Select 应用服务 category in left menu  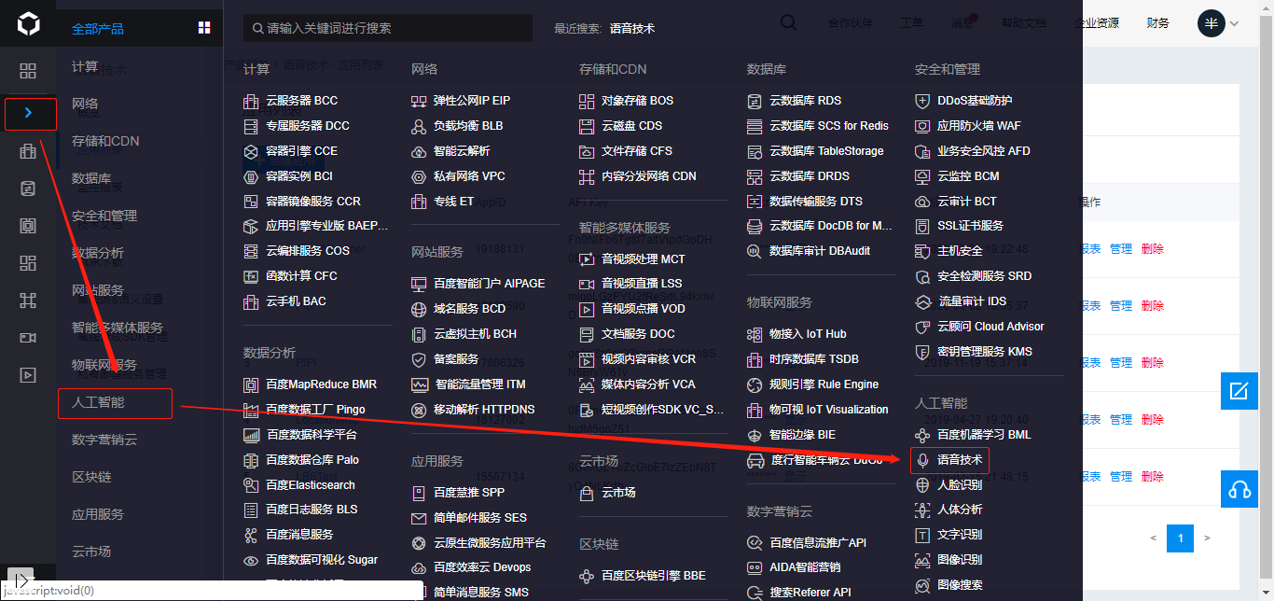click(x=98, y=514)
